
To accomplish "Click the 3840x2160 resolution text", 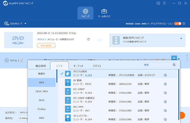I will 125,84.
